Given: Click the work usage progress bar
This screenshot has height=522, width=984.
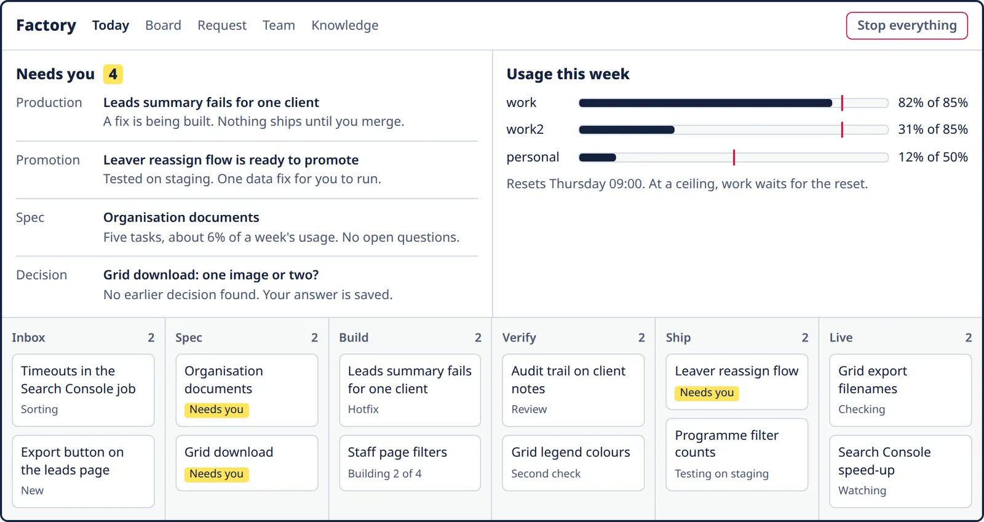Looking at the screenshot, I should pos(733,103).
